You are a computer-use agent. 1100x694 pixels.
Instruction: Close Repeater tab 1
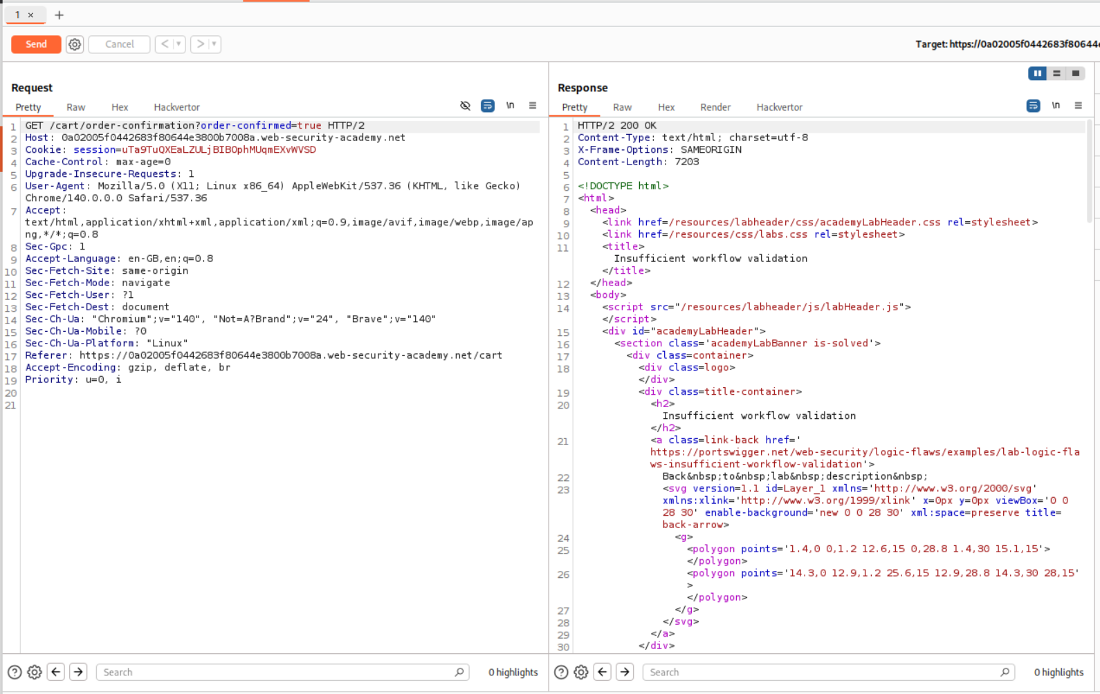[30, 15]
